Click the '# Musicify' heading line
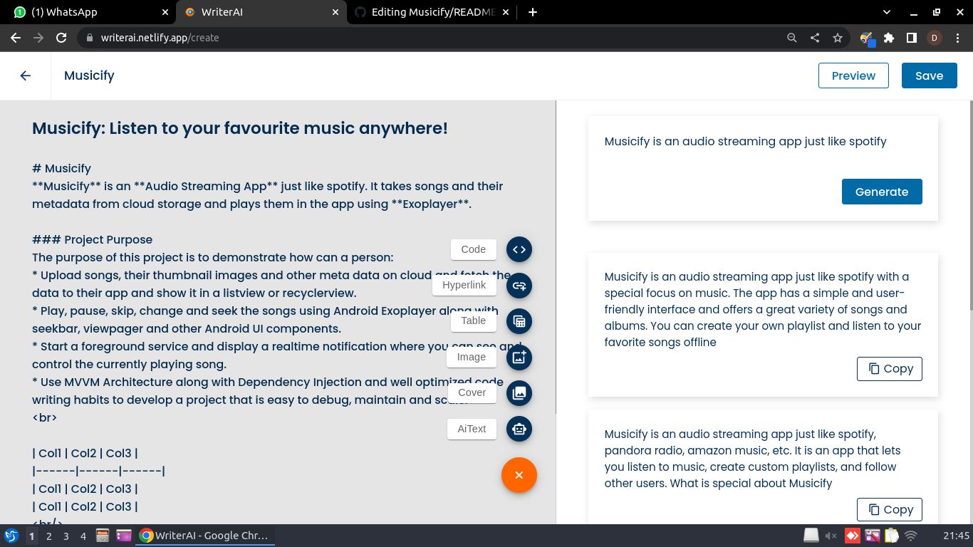Image resolution: width=973 pixels, height=547 pixels. click(61, 168)
